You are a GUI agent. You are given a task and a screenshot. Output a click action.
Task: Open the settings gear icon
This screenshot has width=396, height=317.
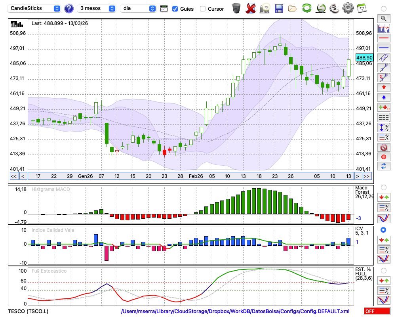point(348,8)
